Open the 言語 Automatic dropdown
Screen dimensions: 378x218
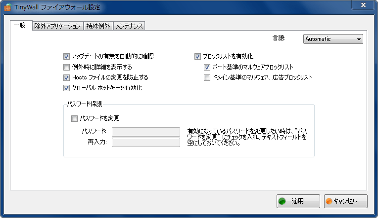pos(333,39)
